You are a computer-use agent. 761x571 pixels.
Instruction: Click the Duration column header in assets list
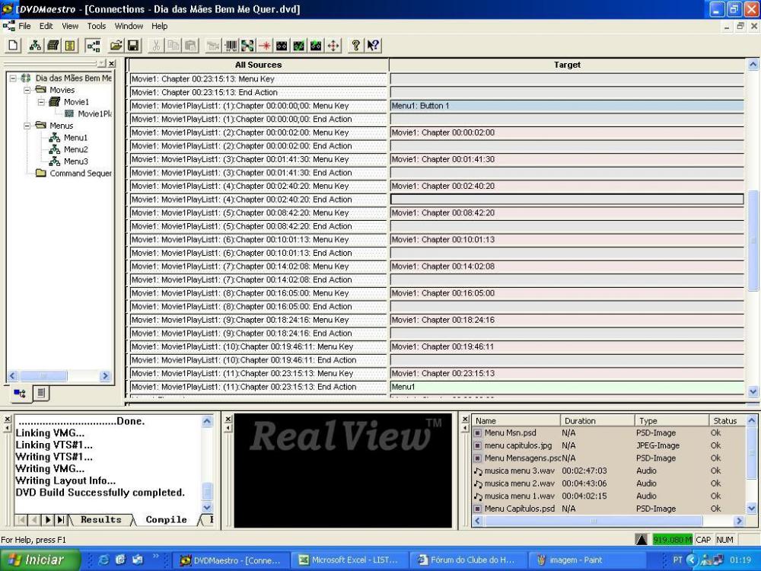579,421
